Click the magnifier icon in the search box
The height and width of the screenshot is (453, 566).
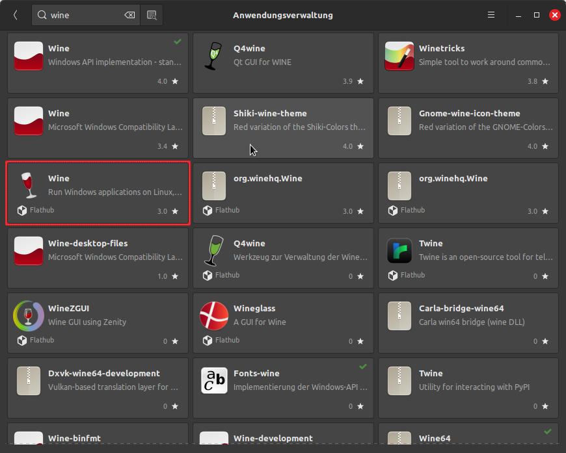[x=42, y=15]
